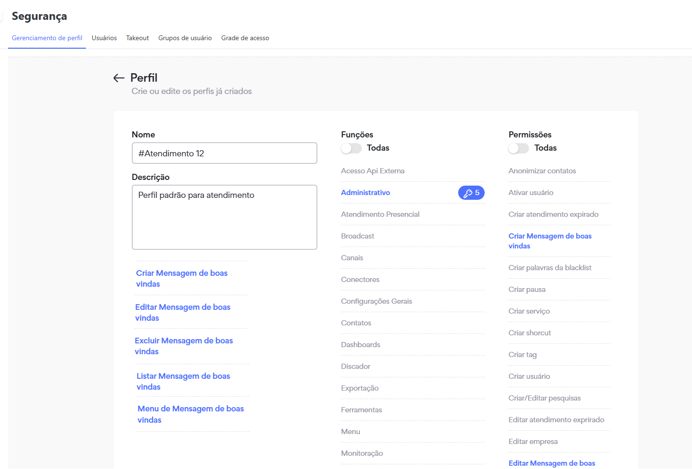Open the Configurações Gerais function
The height and width of the screenshot is (469, 692).
pyautogui.click(x=376, y=301)
